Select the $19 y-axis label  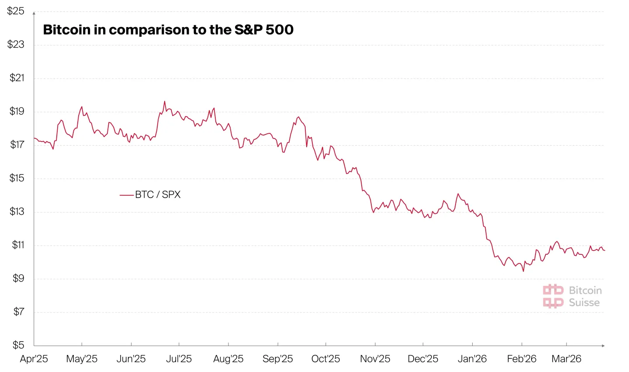(x=17, y=111)
